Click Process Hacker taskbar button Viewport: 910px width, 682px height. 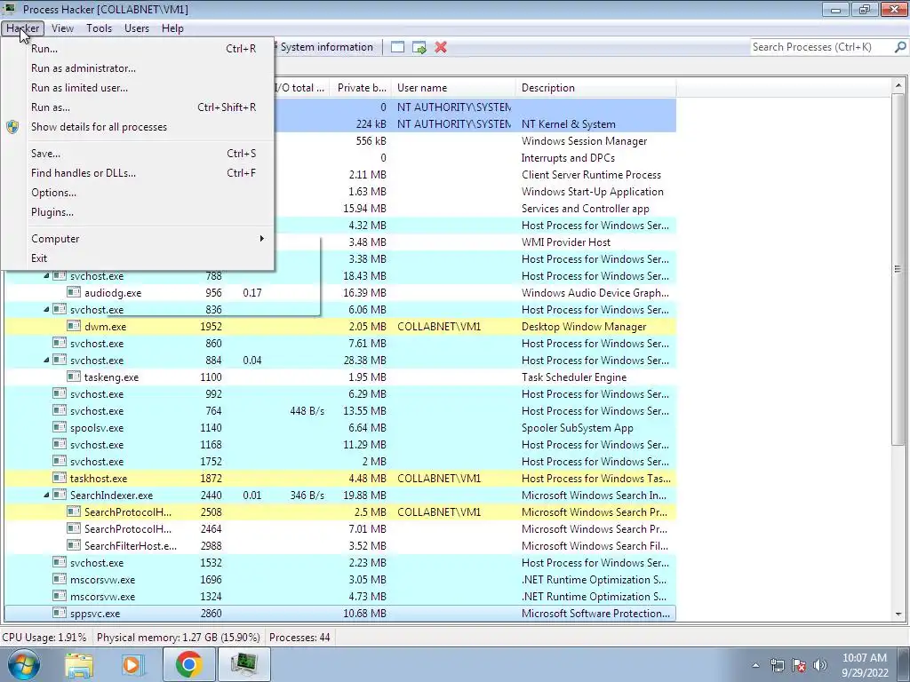(244, 664)
